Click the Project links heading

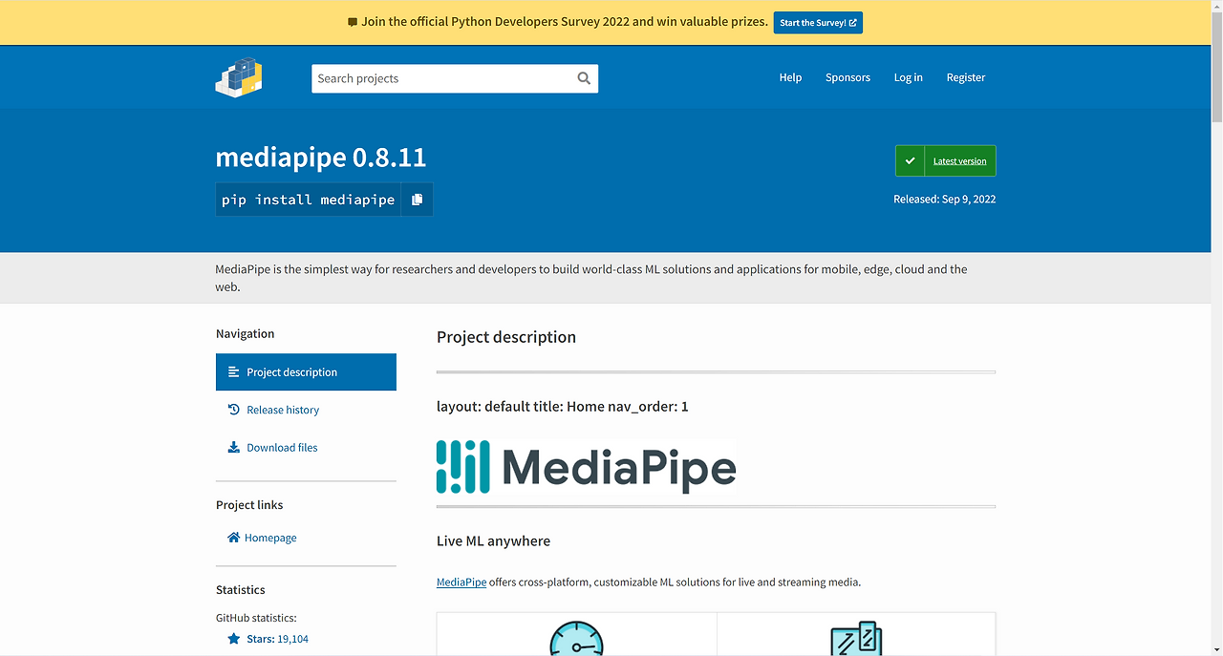point(249,504)
